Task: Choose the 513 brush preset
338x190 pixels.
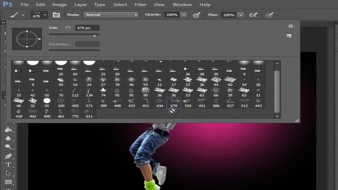Action: click(x=244, y=103)
